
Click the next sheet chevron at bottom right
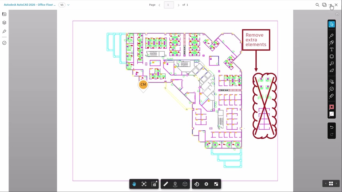coord(336,183)
